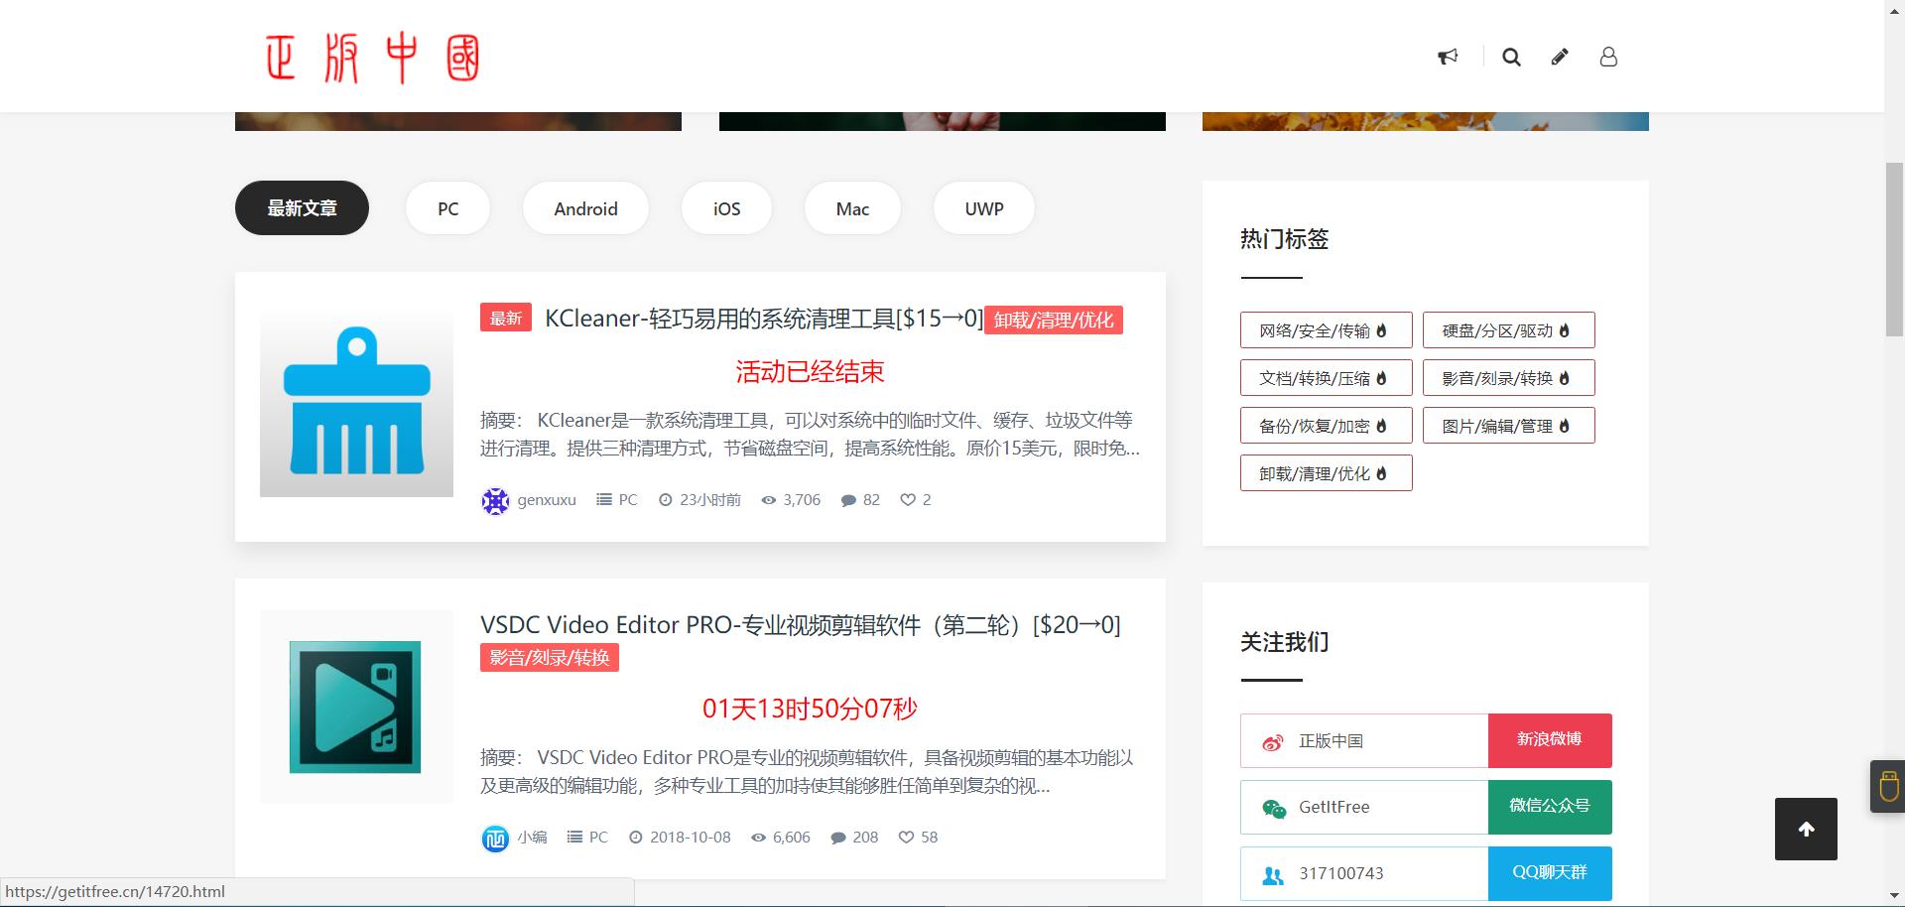Screen dimensions: 1905x907
Task: Select the 最新文章 tab
Action: point(302,208)
